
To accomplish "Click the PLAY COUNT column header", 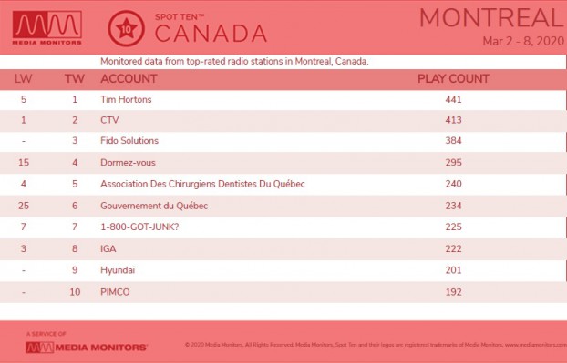I will pyautogui.click(x=453, y=78).
